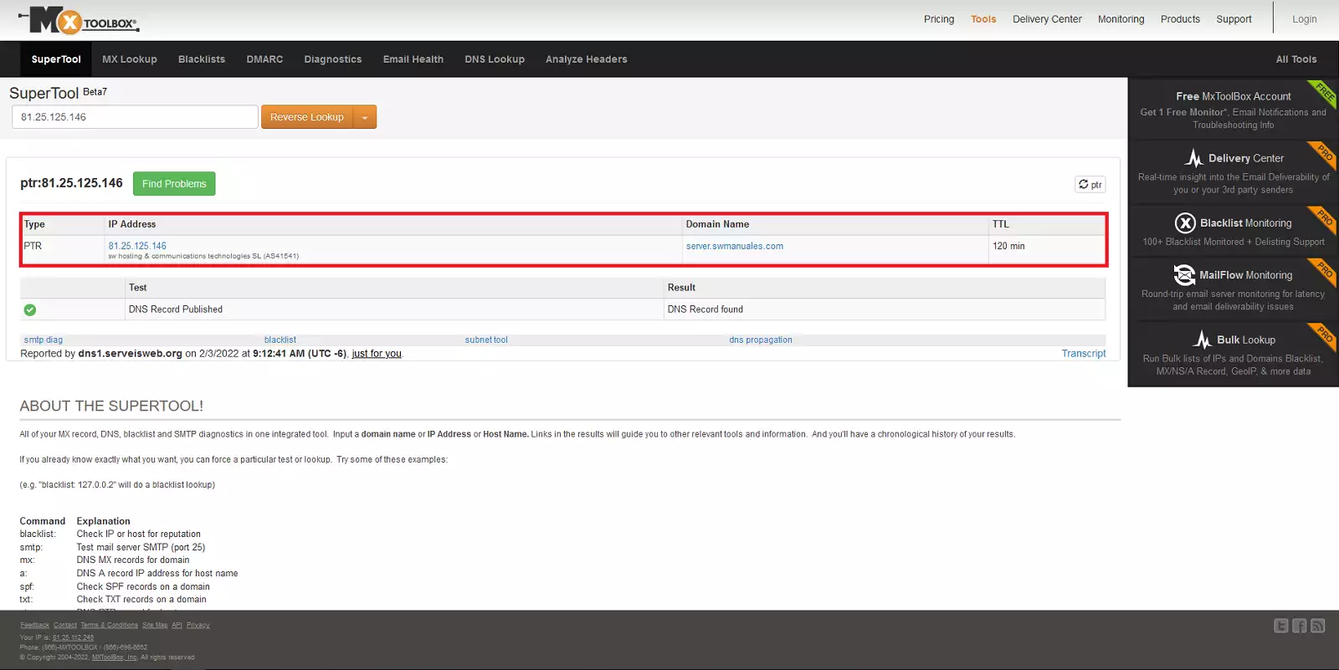The image size is (1339, 670).
Task: Click the MxToolbox logo
Action: click(80, 20)
